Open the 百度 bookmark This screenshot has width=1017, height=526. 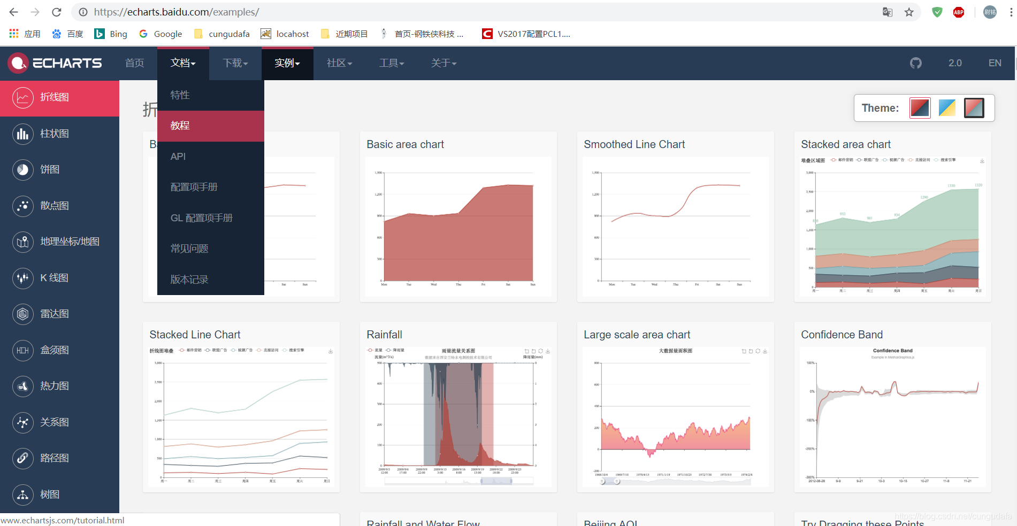pyautogui.click(x=67, y=34)
